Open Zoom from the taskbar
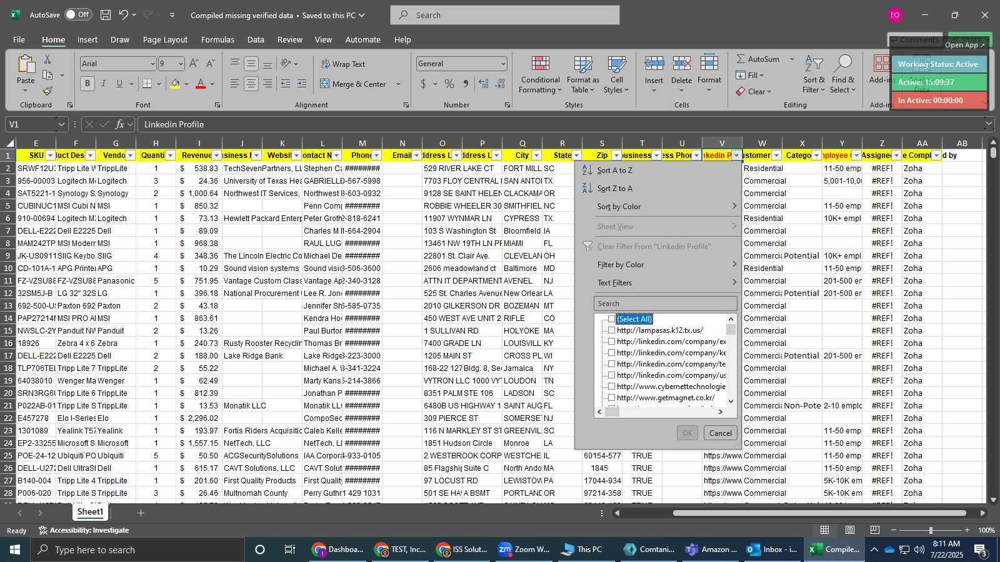 coord(524,550)
